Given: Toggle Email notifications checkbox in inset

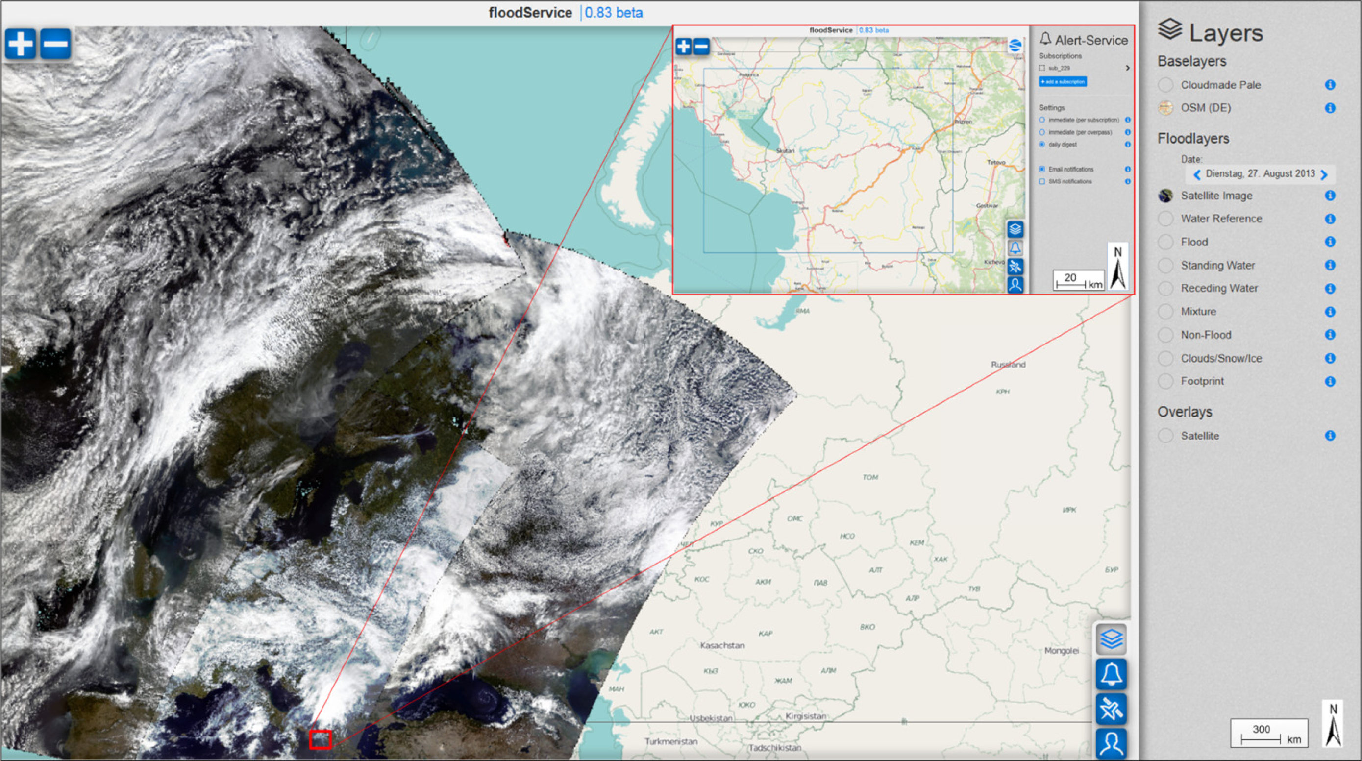Looking at the screenshot, I should [1042, 169].
